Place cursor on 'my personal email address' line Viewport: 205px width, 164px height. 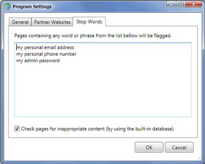(x=45, y=47)
